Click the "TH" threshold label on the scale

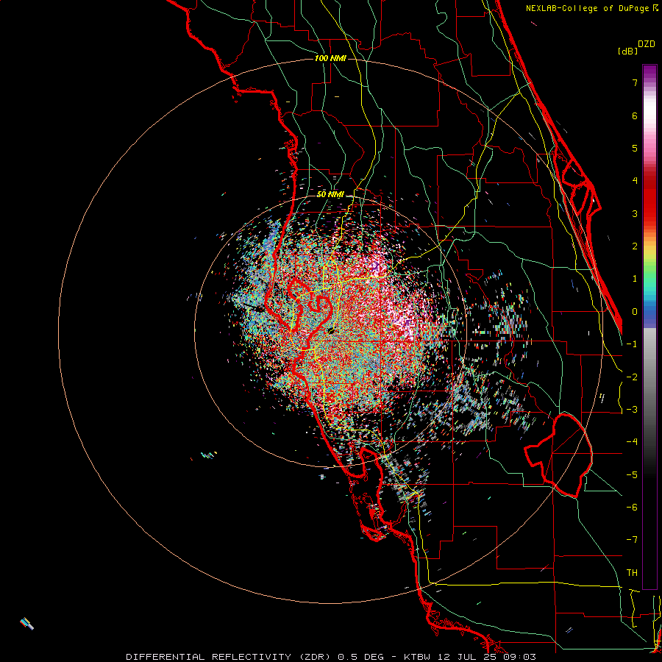(x=632, y=573)
